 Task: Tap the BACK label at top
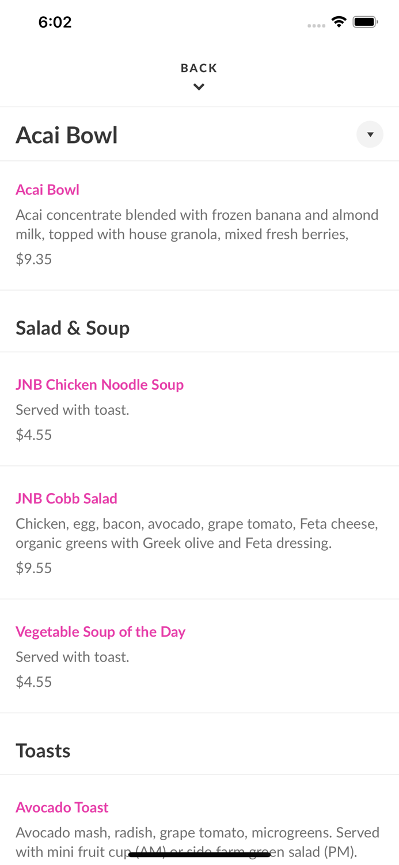(x=199, y=68)
